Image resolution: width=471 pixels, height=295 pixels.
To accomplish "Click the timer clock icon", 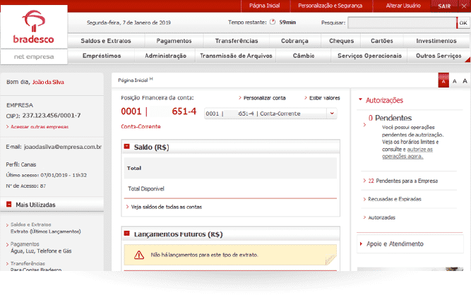I will click(x=273, y=22).
